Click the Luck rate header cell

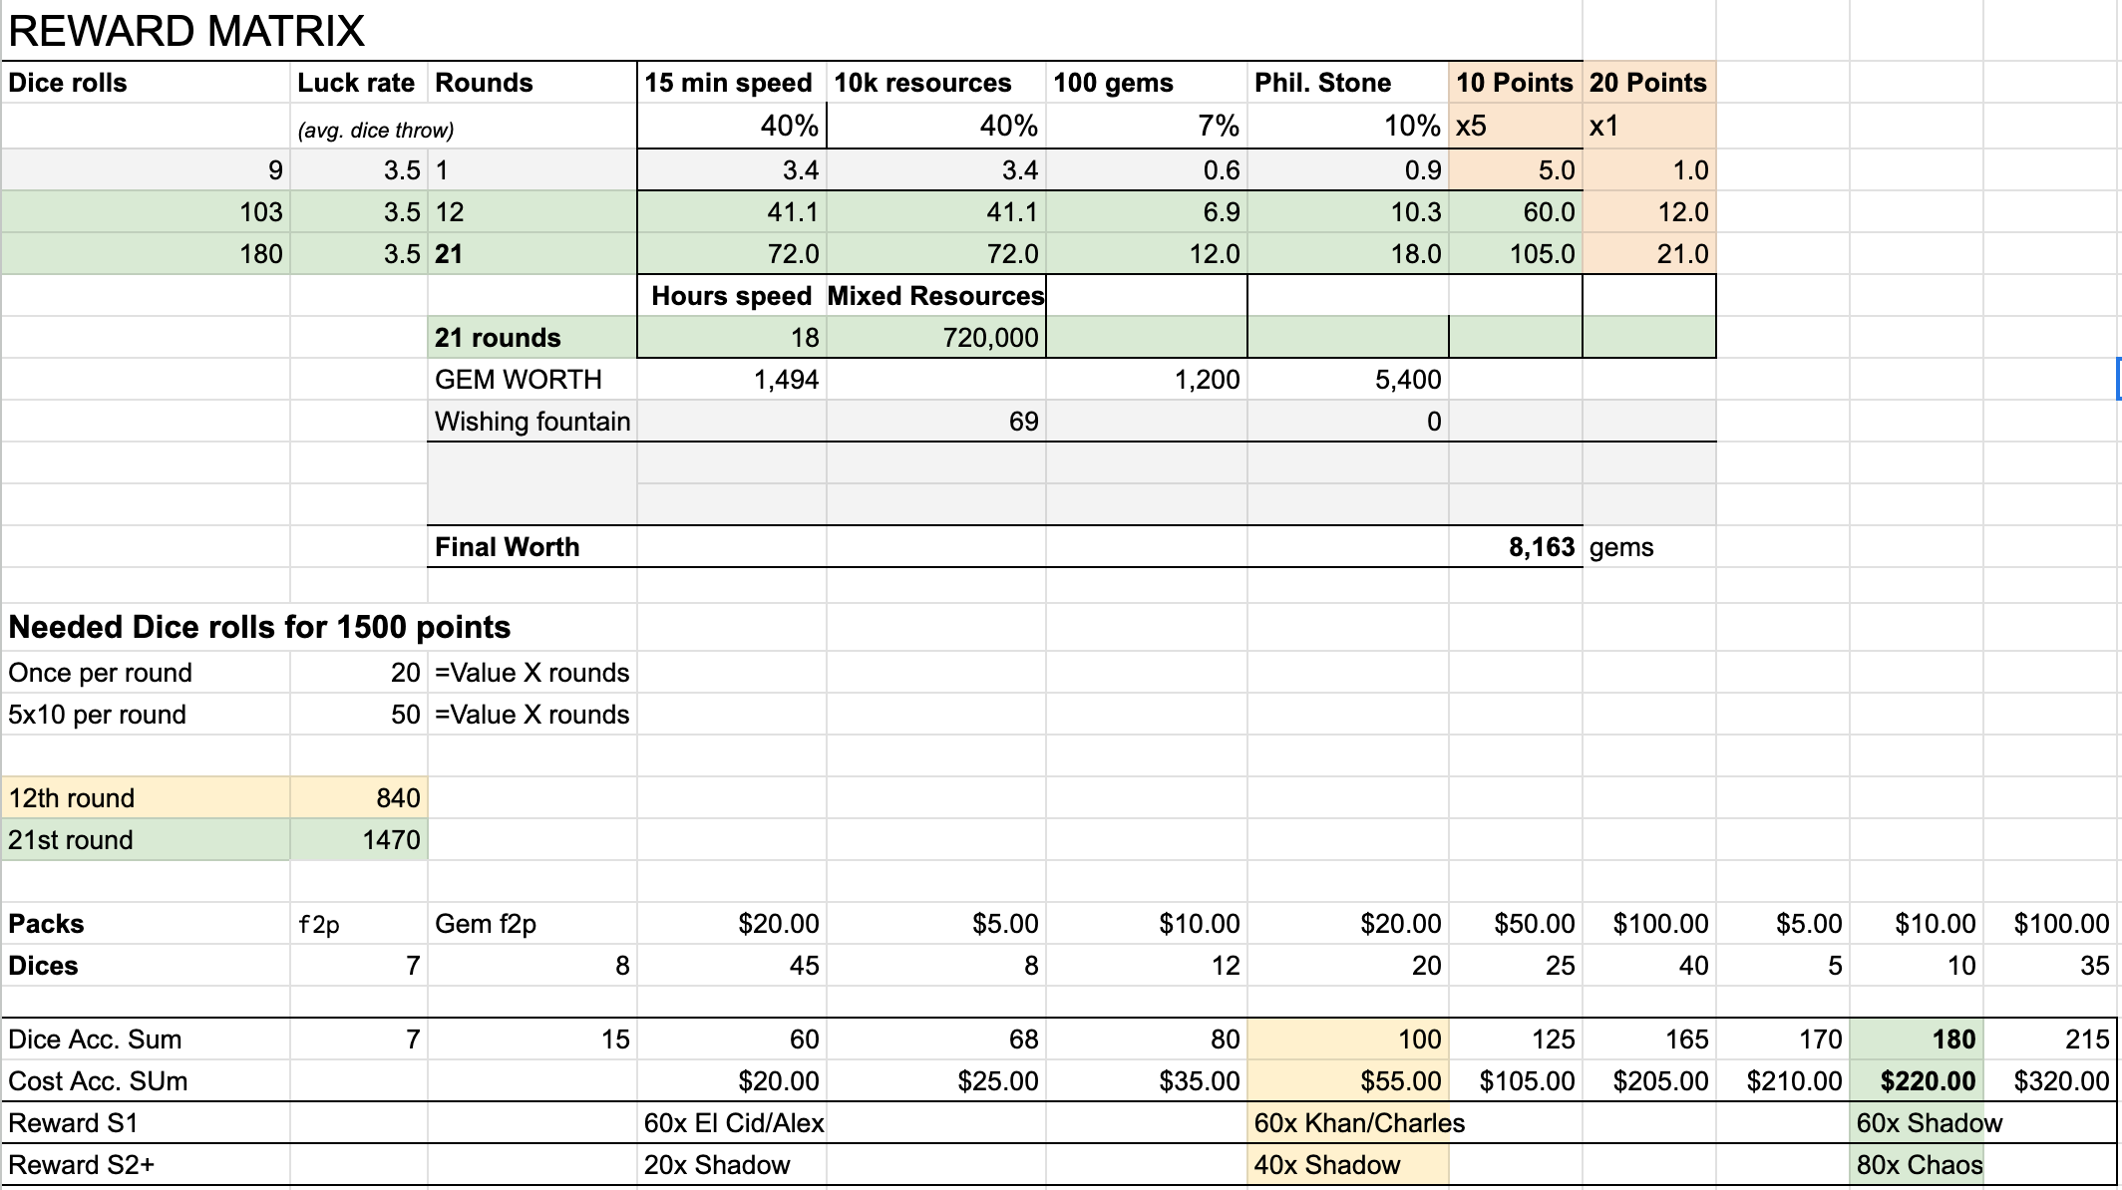click(357, 83)
